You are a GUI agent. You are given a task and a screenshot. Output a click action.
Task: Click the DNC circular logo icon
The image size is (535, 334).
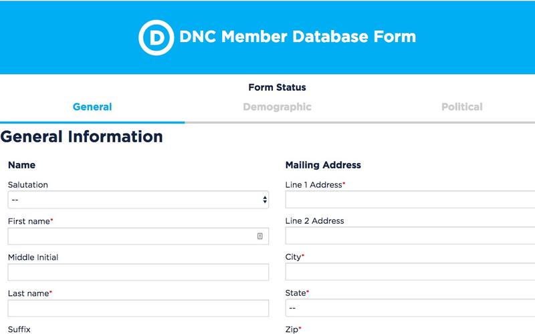coord(156,37)
